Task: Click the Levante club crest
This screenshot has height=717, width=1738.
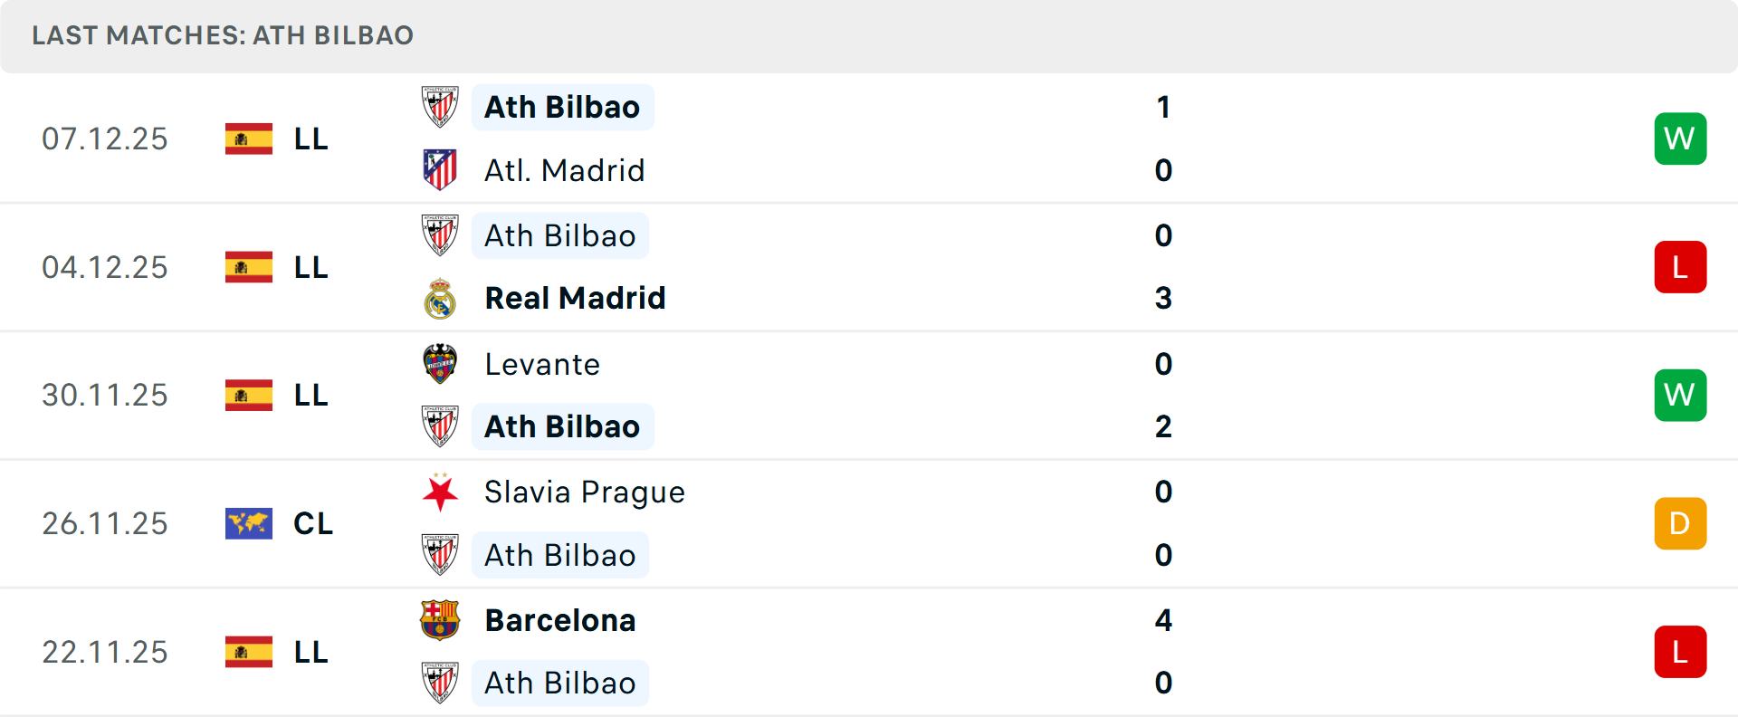Action: click(440, 364)
